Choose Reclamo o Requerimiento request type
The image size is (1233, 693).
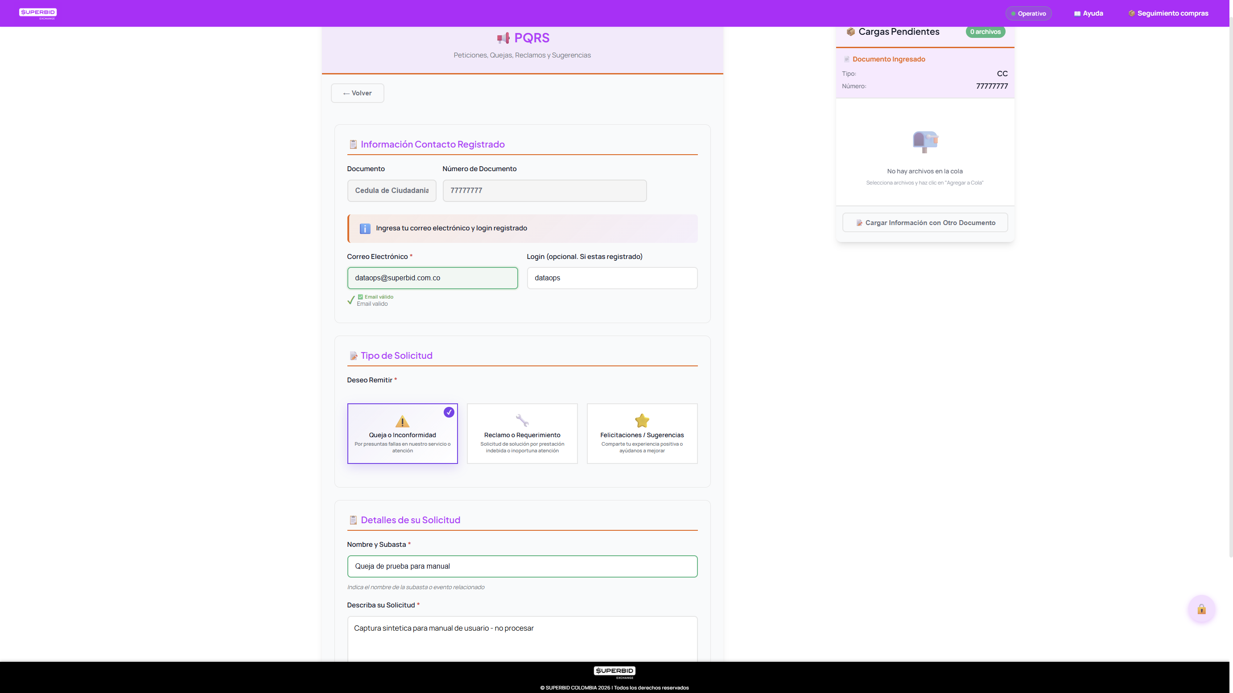[x=522, y=435]
